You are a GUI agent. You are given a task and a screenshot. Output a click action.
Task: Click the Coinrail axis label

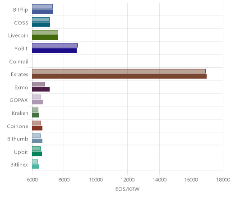pyautogui.click(x=19, y=62)
